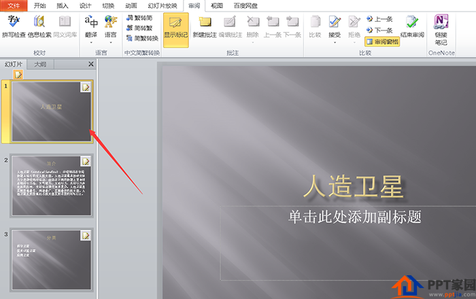Viewport: 476px width, 299px height.
Task: Switch to the 设计 ribbon tab
Action: click(x=85, y=5)
